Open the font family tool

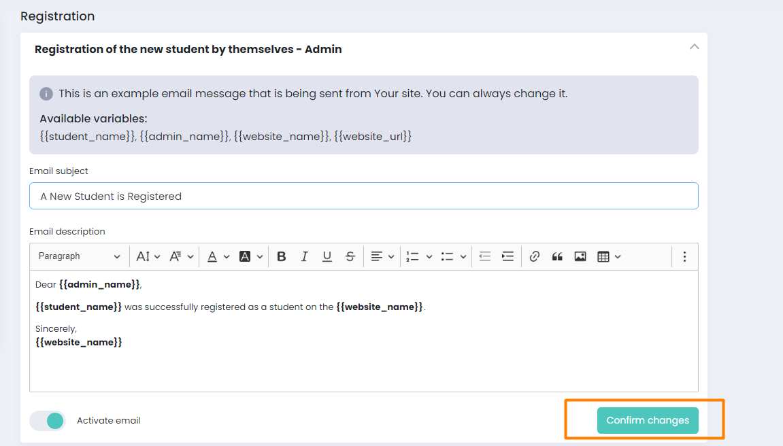176,256
